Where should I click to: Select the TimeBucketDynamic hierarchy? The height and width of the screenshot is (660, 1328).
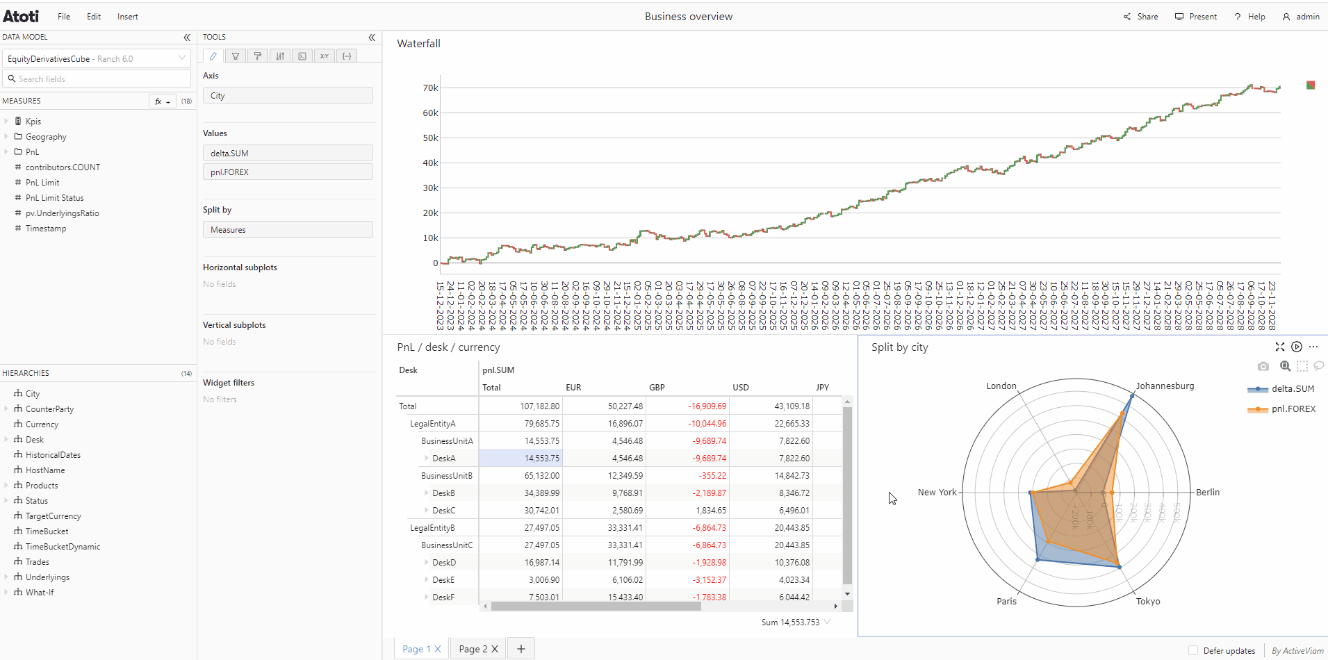click(63, 547)
